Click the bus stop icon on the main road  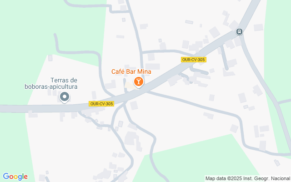tap(240, 31)
